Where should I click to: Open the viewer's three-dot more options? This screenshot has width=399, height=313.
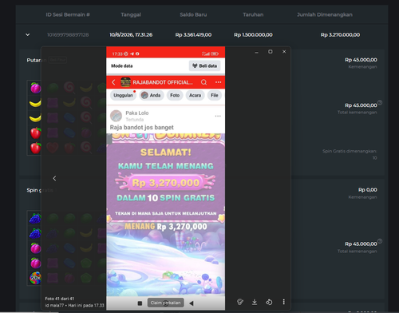pos(283,302)
